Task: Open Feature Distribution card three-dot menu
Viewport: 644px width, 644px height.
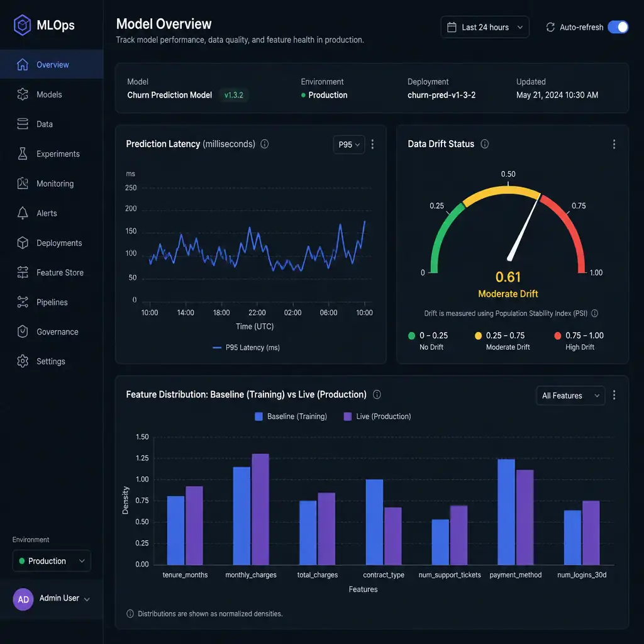Action: (614, 395)
